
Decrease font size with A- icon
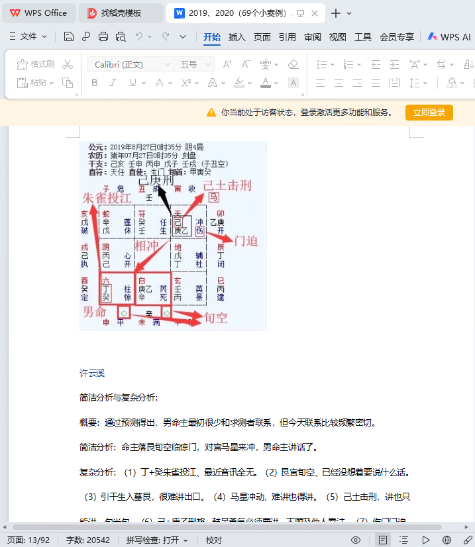click(x=246, y=64)
